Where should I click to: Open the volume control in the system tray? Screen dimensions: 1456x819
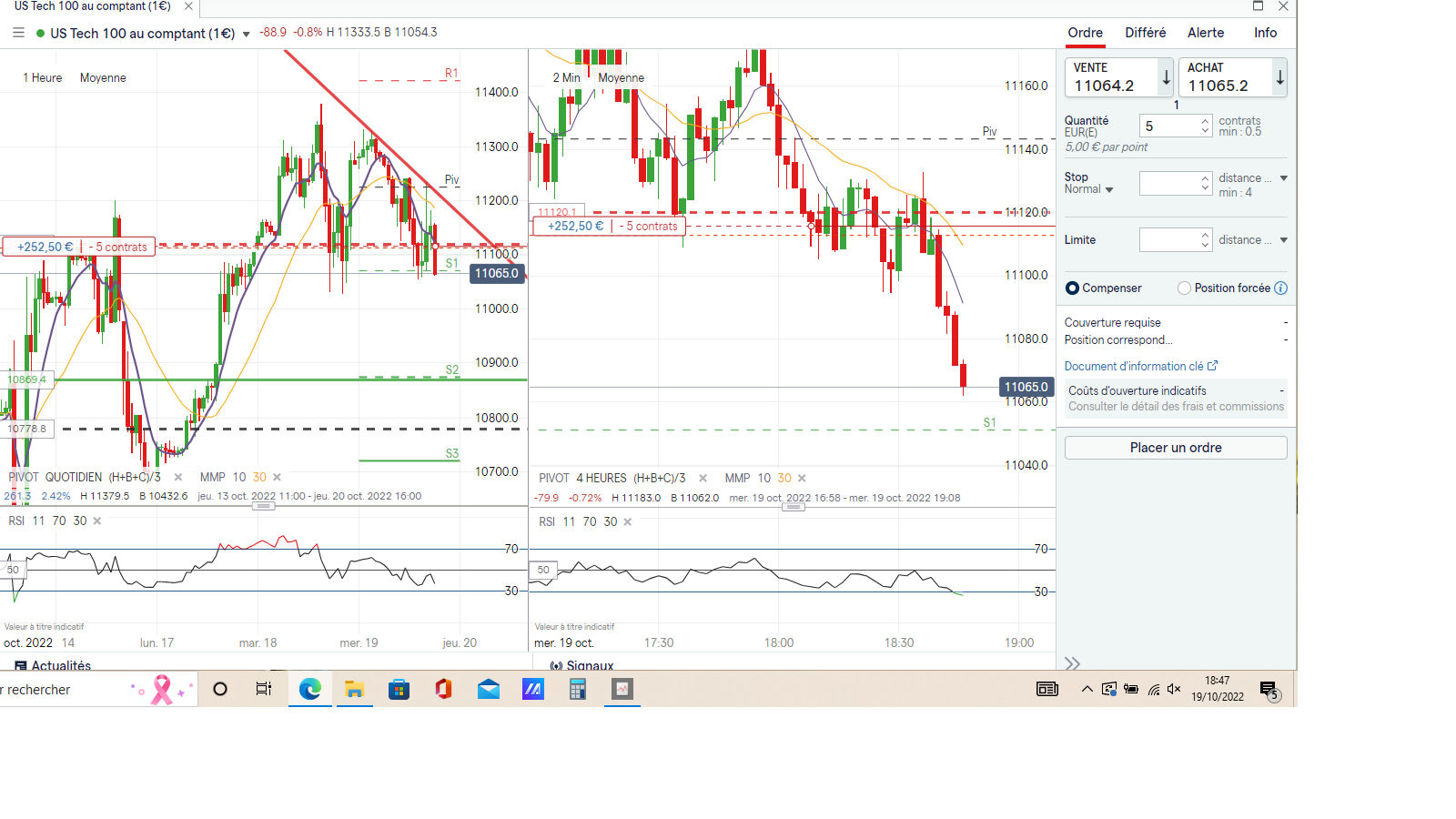[1175, 689]
